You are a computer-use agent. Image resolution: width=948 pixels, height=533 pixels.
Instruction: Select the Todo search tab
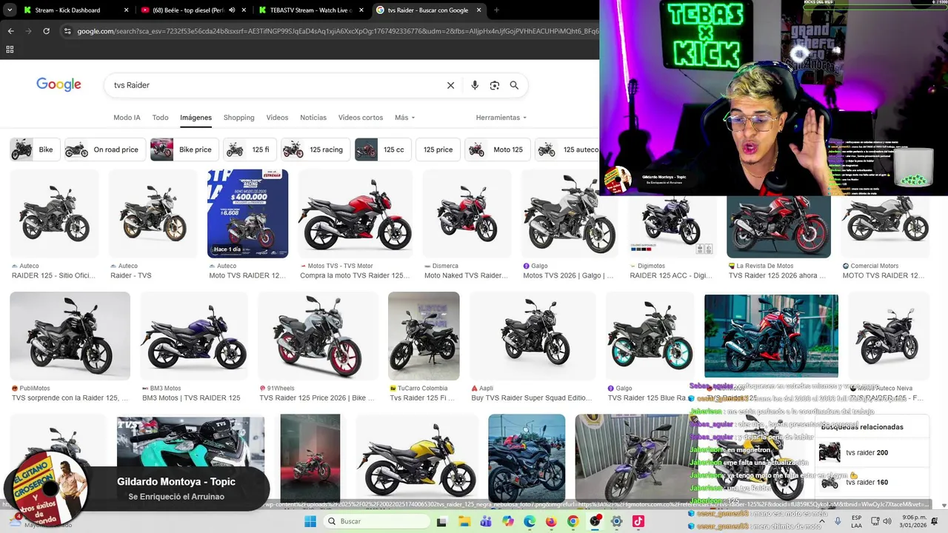(x=160, y=118)
